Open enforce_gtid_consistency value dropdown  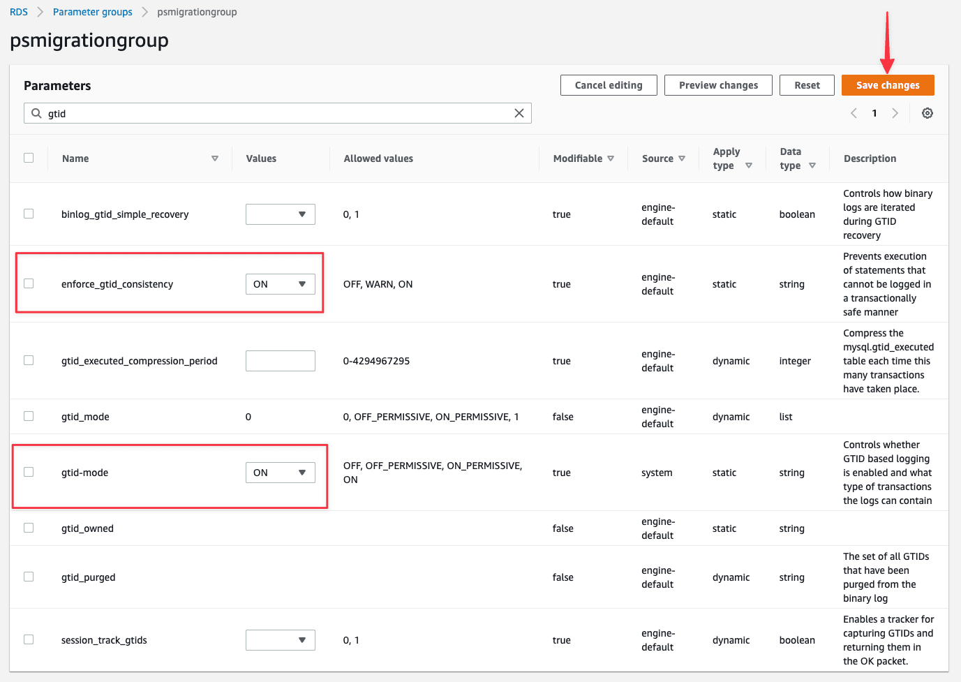(x=281, y=284)
